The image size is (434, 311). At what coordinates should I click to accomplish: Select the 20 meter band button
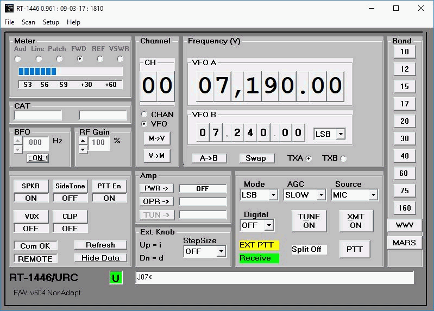(404, 121)
